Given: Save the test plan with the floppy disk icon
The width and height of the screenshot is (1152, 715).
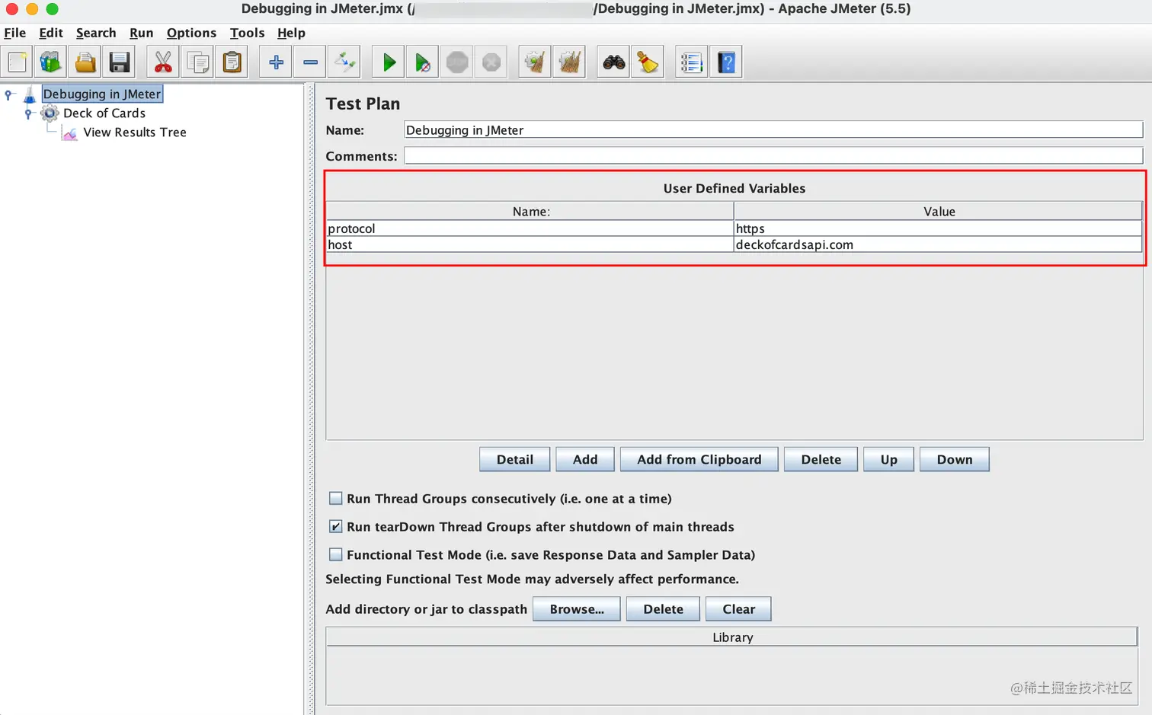Looking at the screenshot, I should 120,62.
